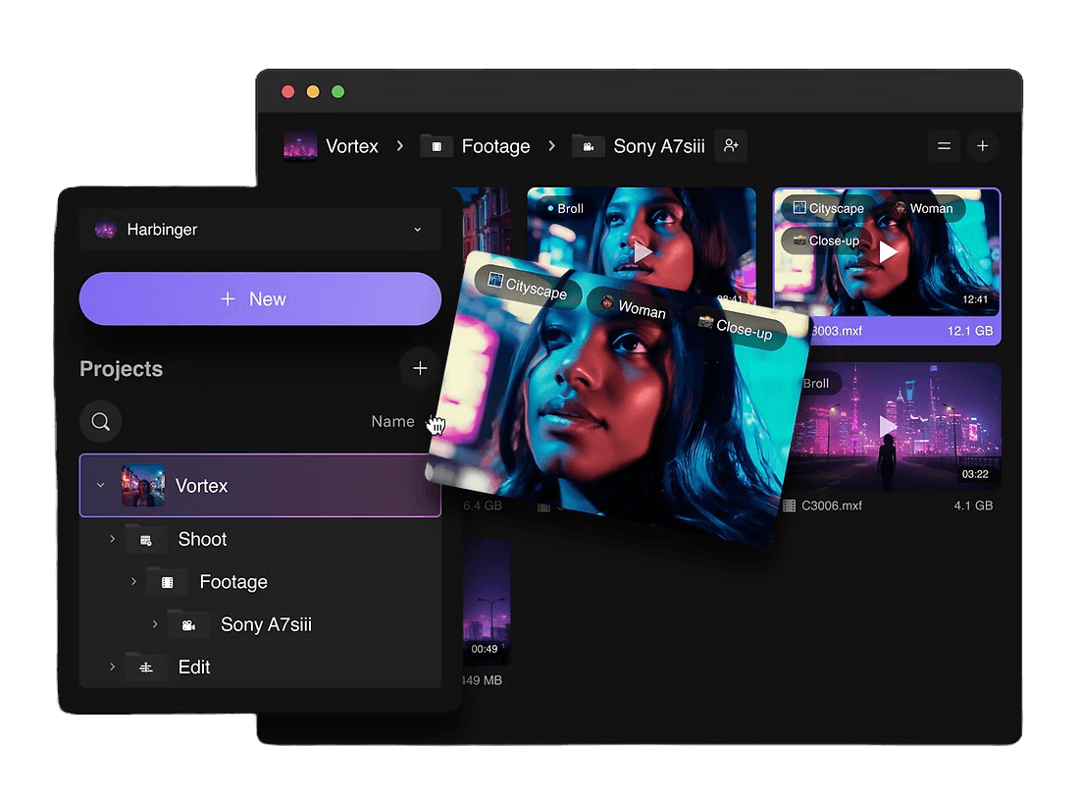Click the C3006.mxf film file icon
The width and height of the screenshot is (1079, 799).
[790, 506]
